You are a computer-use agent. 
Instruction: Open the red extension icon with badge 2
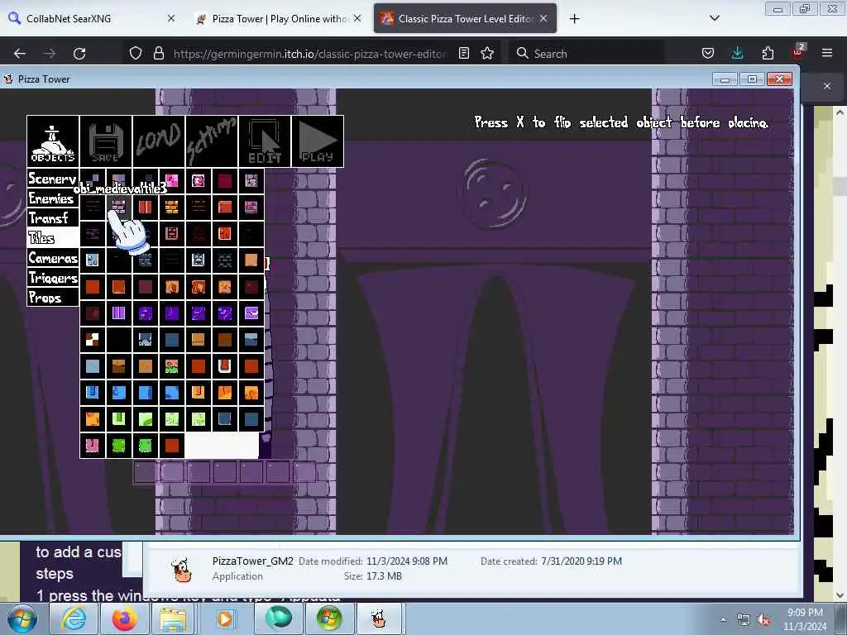(798, 52)
